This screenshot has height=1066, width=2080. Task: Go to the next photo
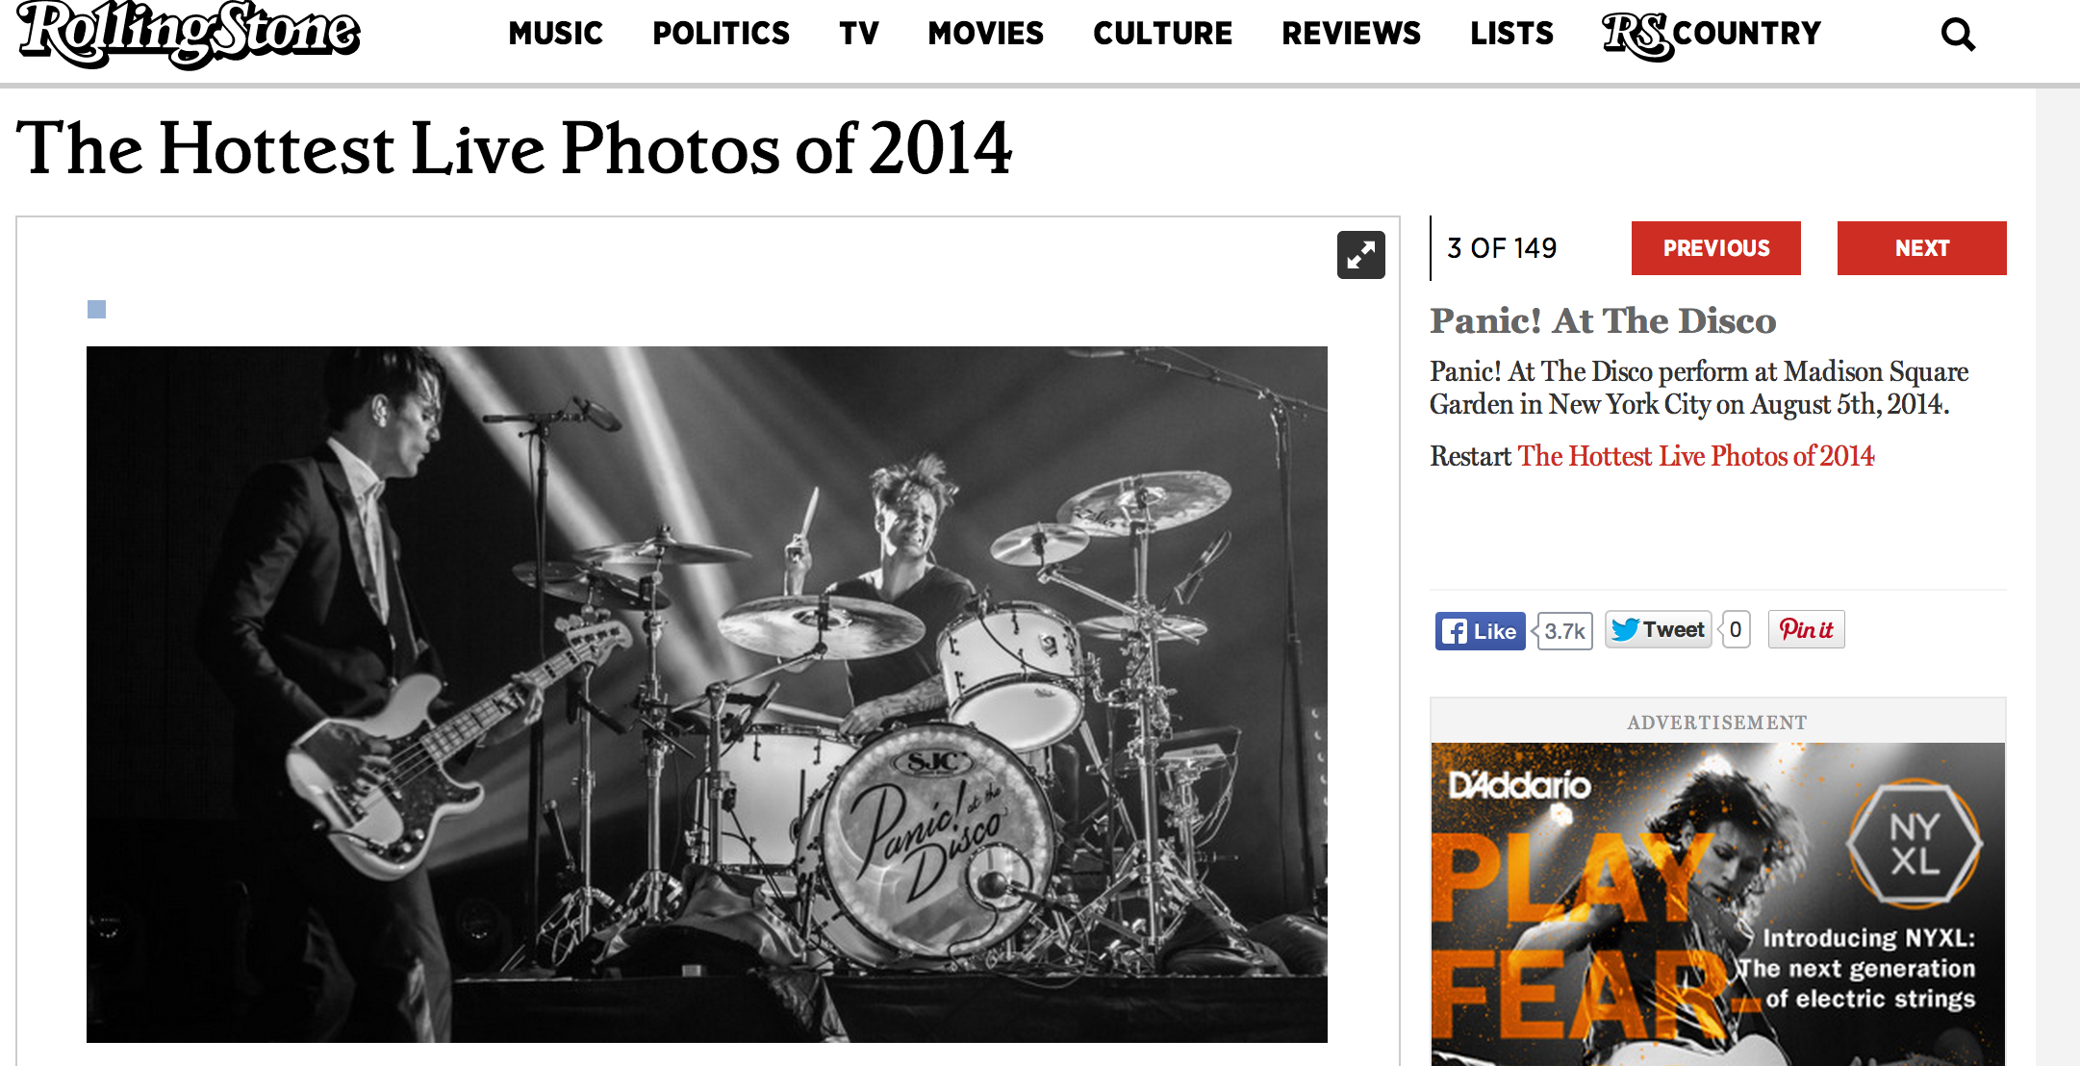pyautogui.click(x=1921, y=248)
